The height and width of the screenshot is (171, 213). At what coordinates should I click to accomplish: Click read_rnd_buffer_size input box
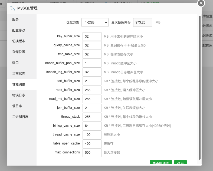point(92,99)
